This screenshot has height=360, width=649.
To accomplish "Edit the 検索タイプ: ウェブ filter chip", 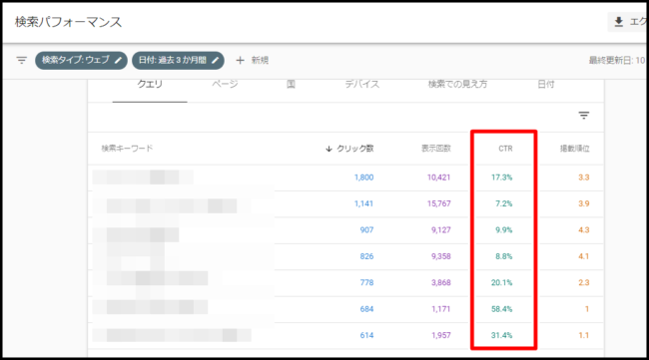I will (x=81, y=61).
